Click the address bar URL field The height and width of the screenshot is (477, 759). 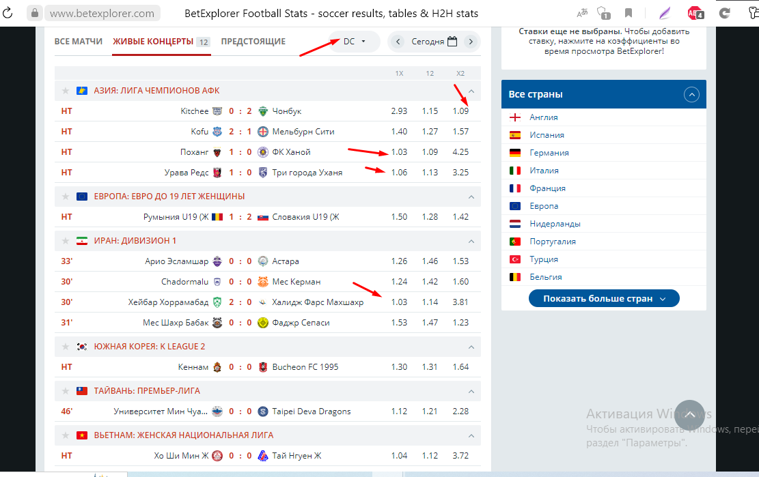tap(102, 13)
